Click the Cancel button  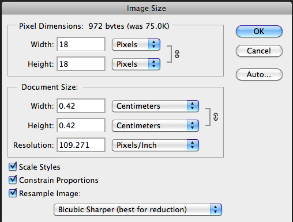click(259, 51)
